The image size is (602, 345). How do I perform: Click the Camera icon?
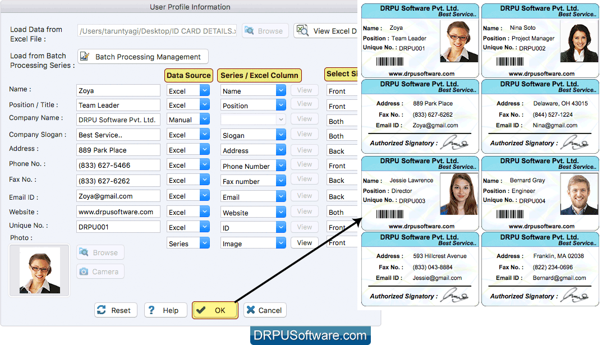tap(84, 272)
